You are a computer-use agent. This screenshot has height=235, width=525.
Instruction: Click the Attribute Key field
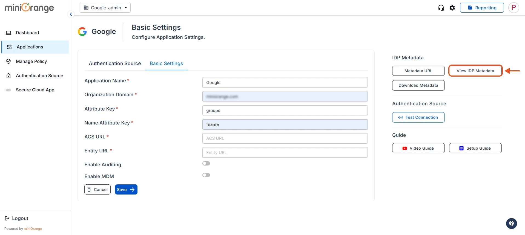tap(285, 111)
